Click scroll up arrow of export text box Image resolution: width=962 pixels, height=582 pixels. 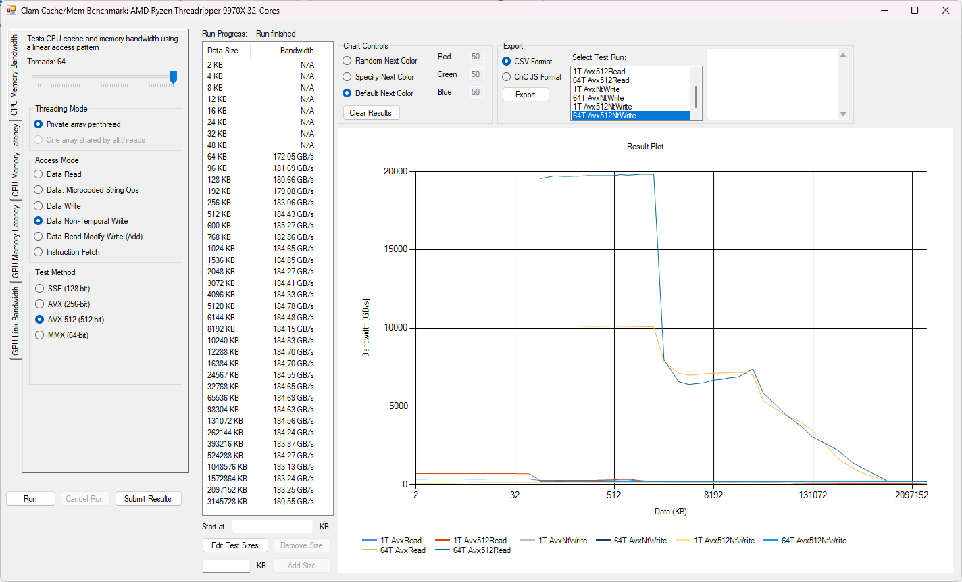[842, 55]
